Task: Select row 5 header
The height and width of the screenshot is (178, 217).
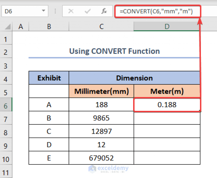Action: coord(6,91)
